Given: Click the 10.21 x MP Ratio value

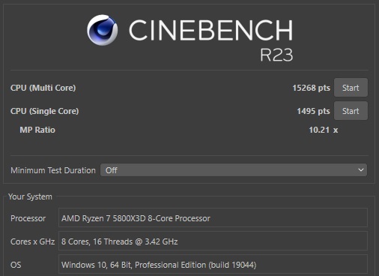Looking at the screenshot, I should tap(324, 130).
